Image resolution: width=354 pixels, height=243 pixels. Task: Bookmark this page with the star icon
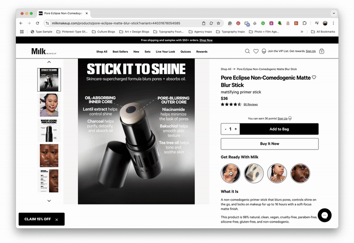coord(218,23)
